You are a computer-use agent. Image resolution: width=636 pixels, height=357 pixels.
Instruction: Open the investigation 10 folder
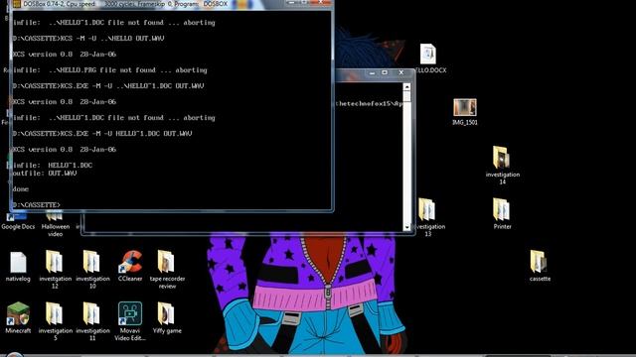92,262
